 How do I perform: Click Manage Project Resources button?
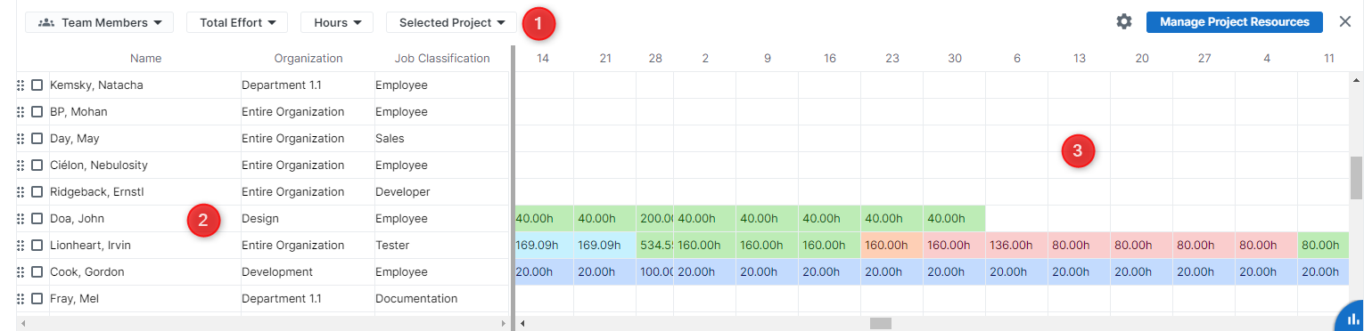point(1234,22)
